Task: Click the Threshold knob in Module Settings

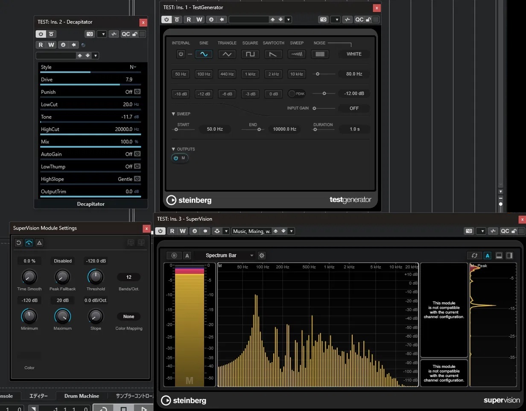Action: tap(96, 277)
